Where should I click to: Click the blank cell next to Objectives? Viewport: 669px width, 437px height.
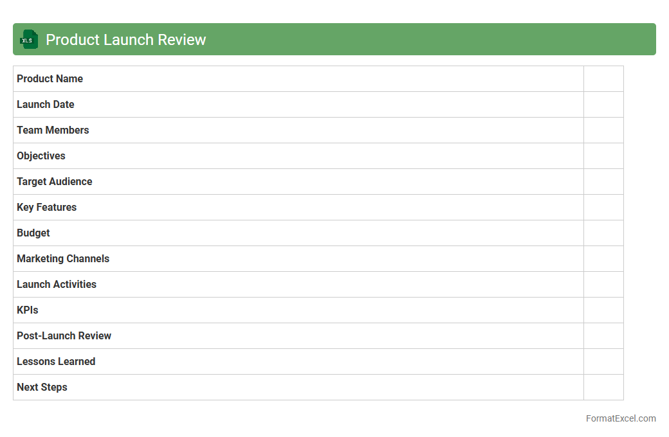pos(603,156)
